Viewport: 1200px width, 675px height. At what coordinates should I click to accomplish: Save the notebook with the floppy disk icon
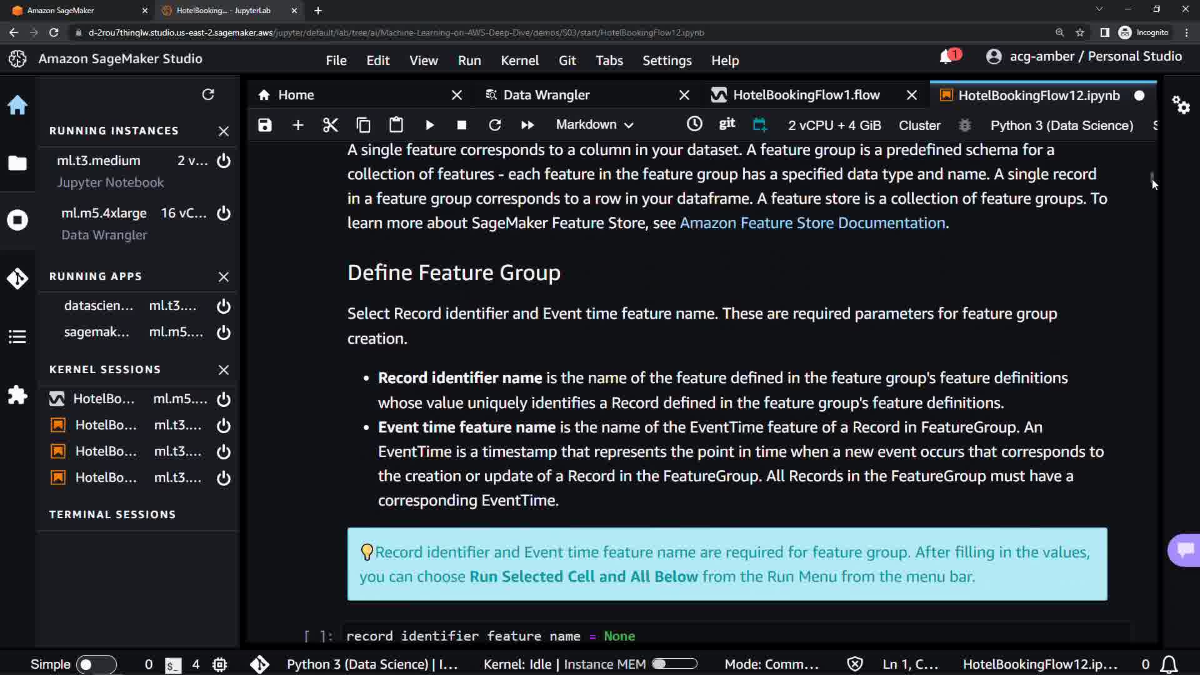click(x=265, y=125)
